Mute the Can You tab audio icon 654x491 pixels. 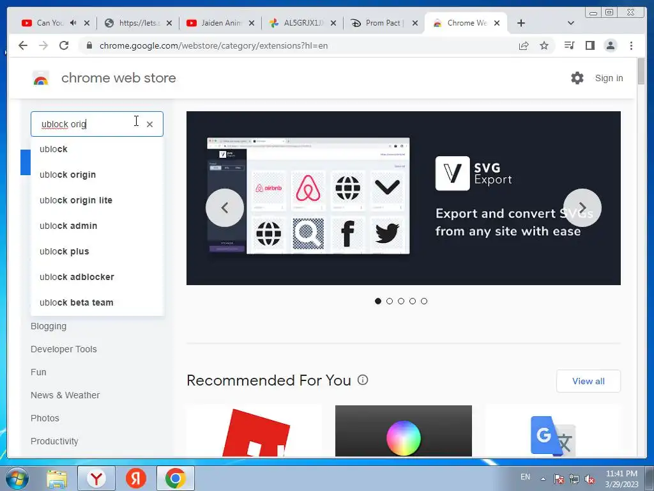[73, 23]
